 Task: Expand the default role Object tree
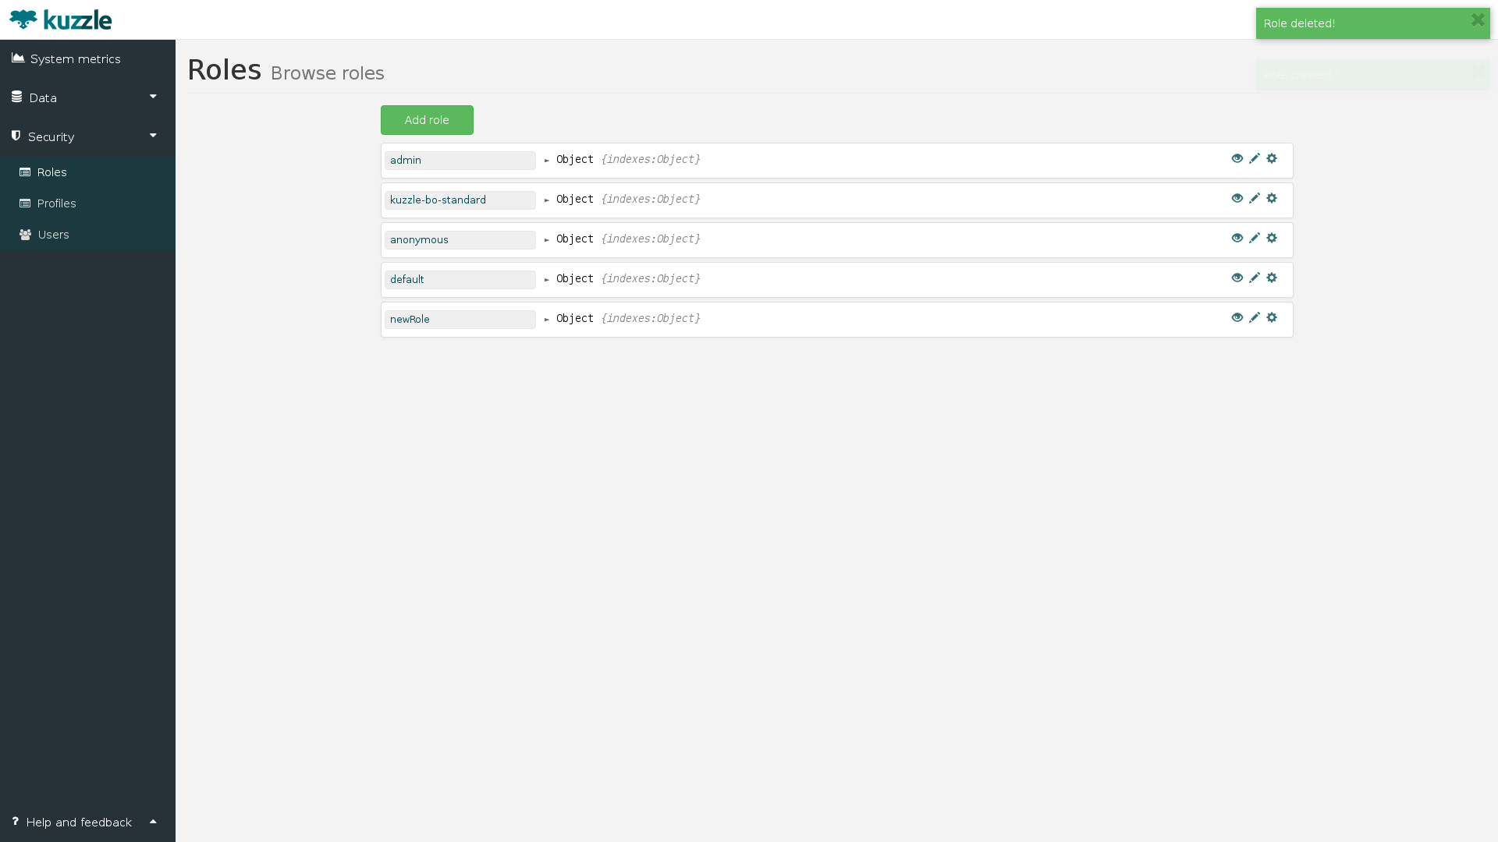tap(547, 280)
